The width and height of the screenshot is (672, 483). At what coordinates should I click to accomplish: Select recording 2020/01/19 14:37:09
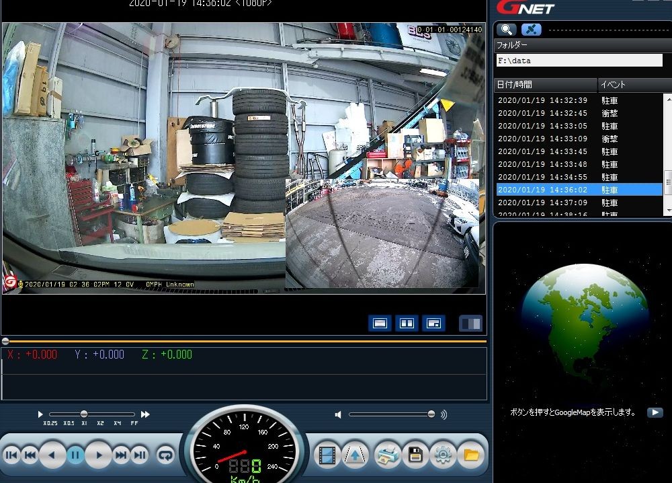pyautogui.click(x=579, y=202)
